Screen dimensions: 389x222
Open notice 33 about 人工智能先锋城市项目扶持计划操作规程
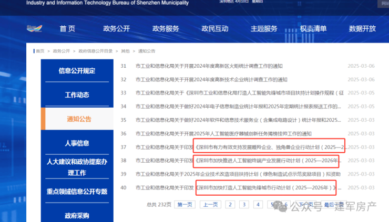(x=240, y=93)
